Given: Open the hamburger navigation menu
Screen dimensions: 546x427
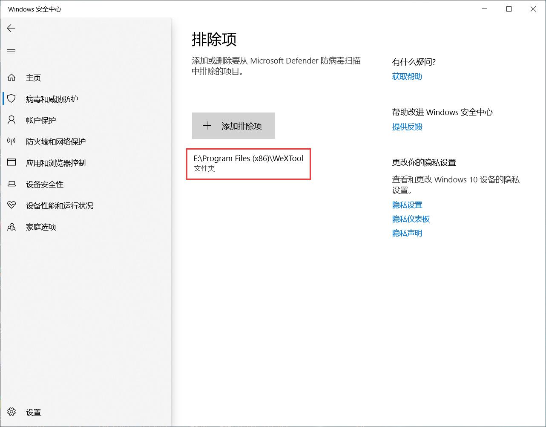Looking at the screenshot, I should tap(11, 52).
